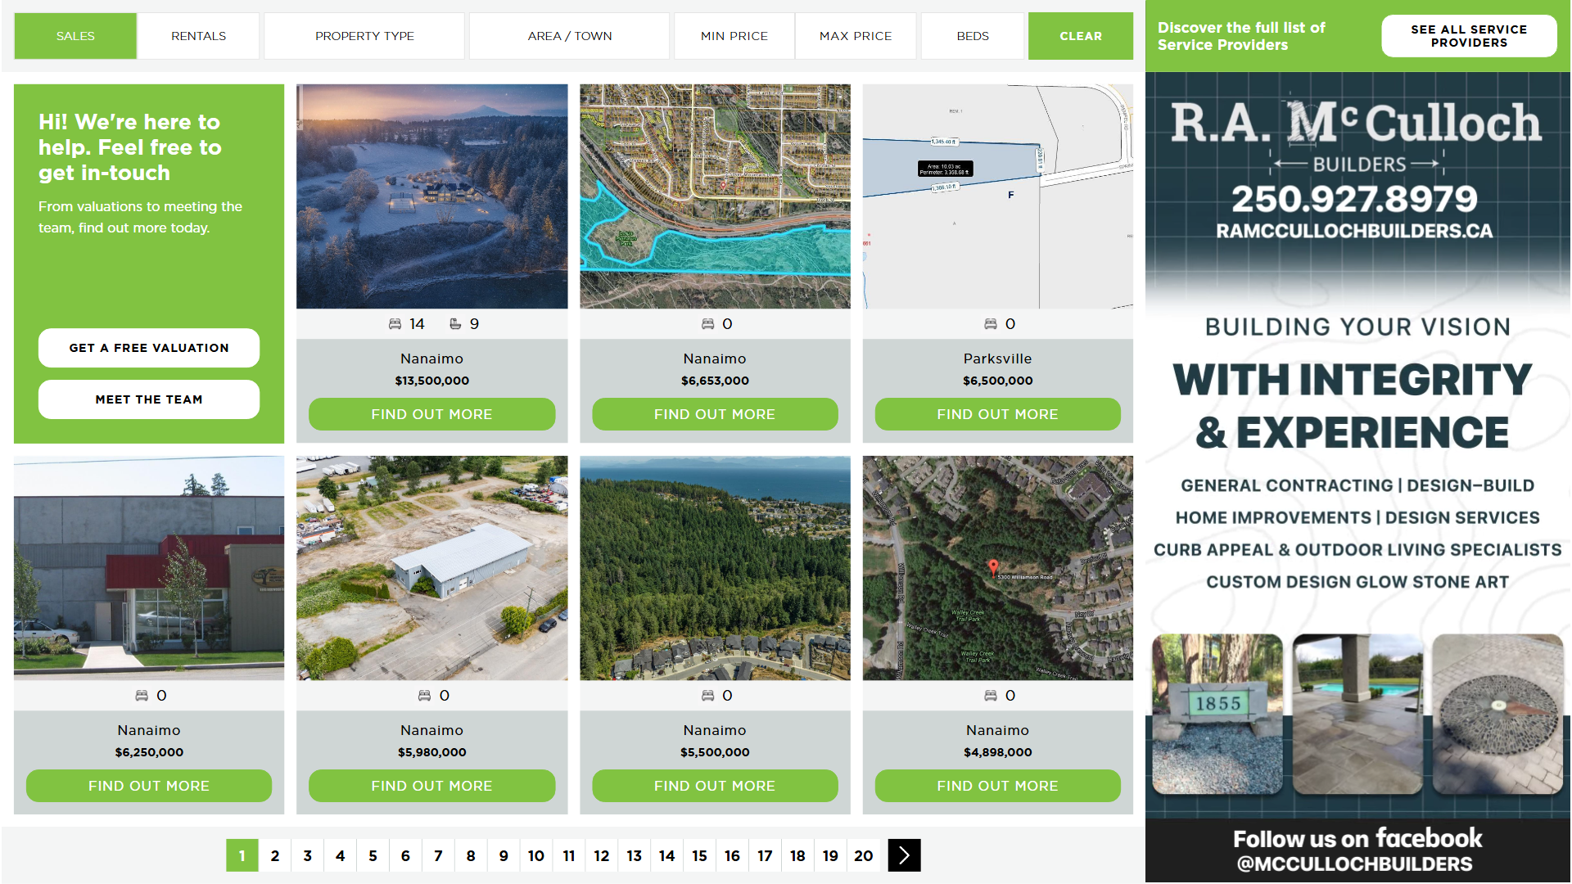Click bed icon on $6,250,000 listing

point(142,696)
